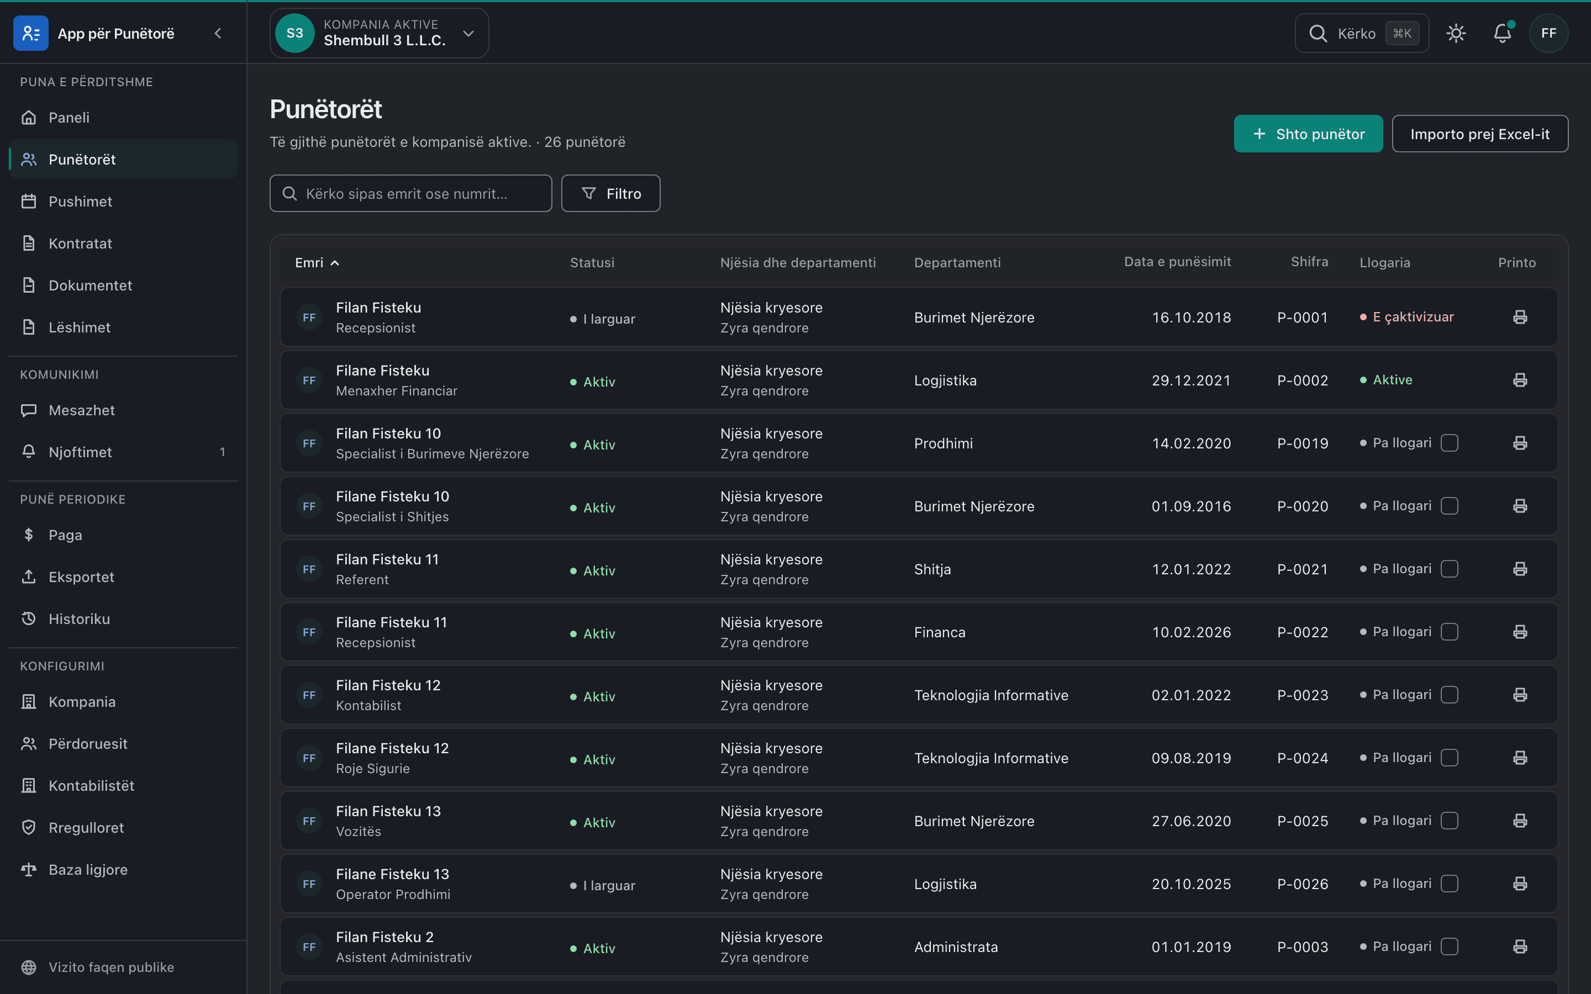Click the App për Punëtorë logo icon
Viewport: 1591px width, 994px height.
click(31, 33)
